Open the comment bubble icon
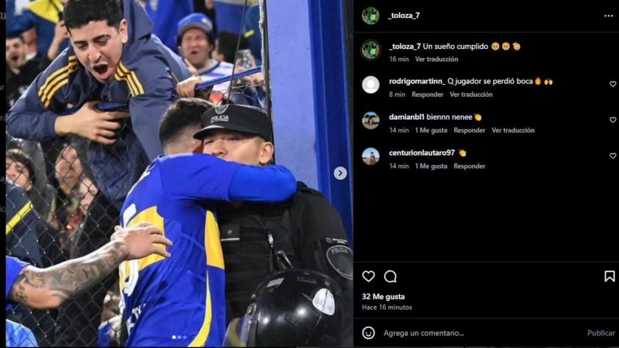The width and height of the screenshot is (619, 348). point(391,277)
